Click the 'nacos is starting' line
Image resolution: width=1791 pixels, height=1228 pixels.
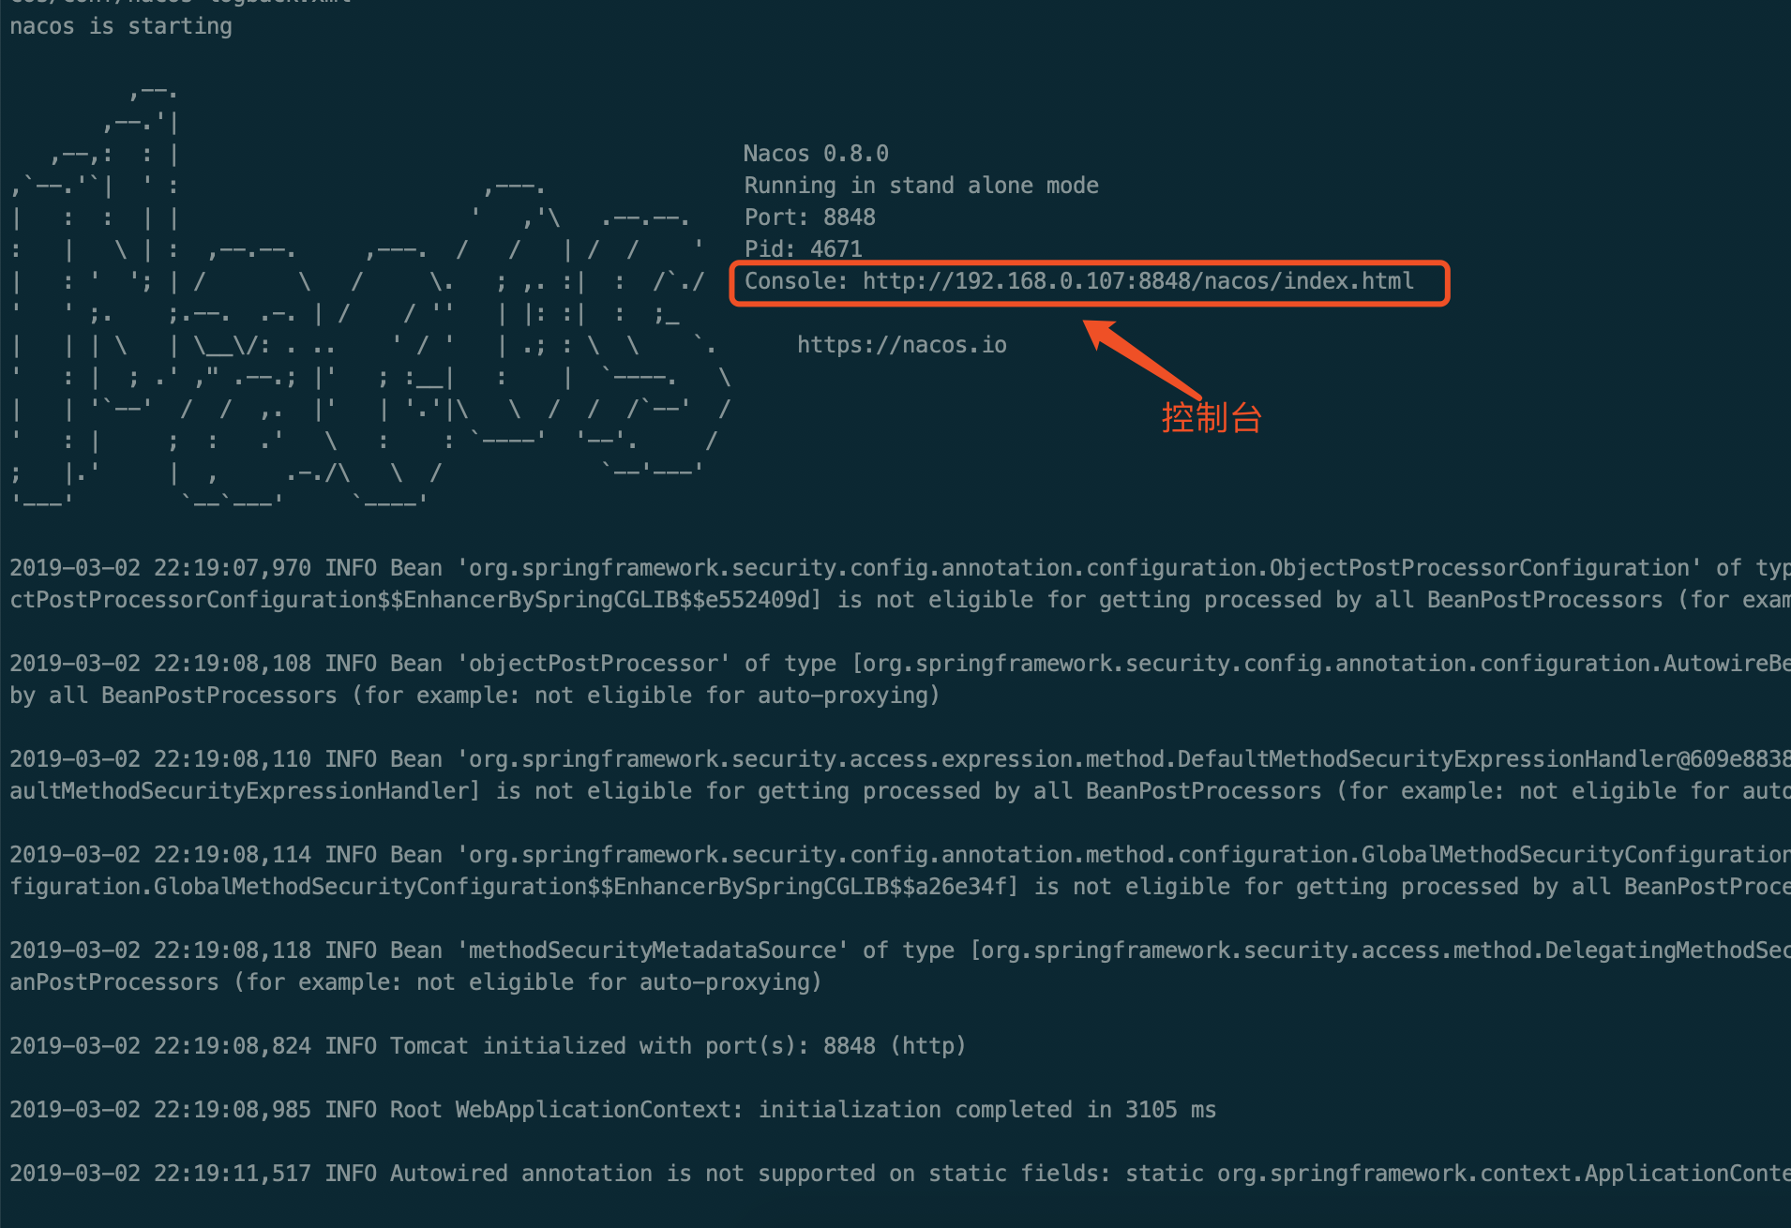pos(121,26)
